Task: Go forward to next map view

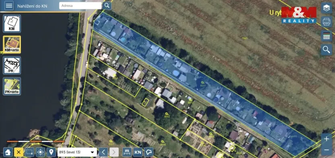Action: coord(114,152)
